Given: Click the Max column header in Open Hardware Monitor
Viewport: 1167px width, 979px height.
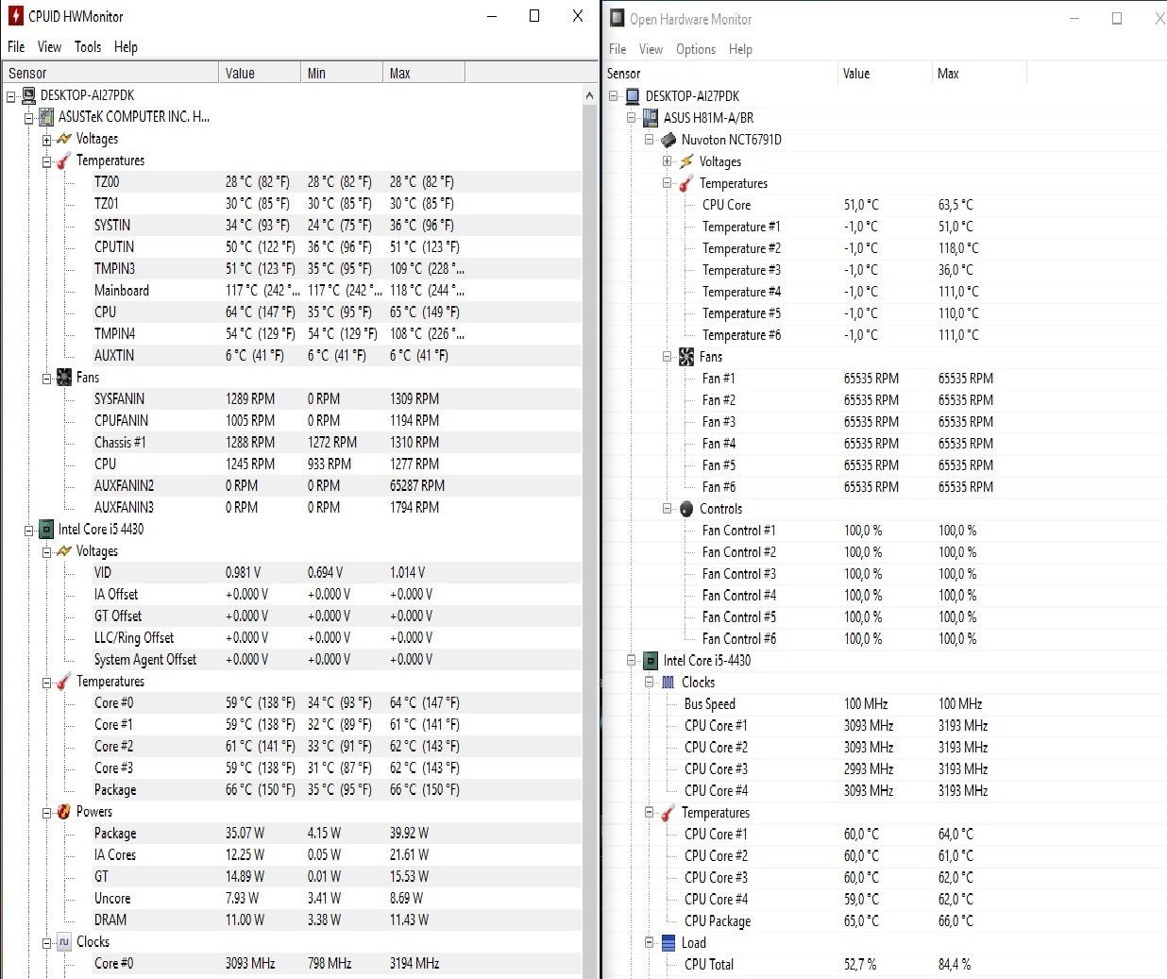Looking at the screenshot, I should coord(978,74).
